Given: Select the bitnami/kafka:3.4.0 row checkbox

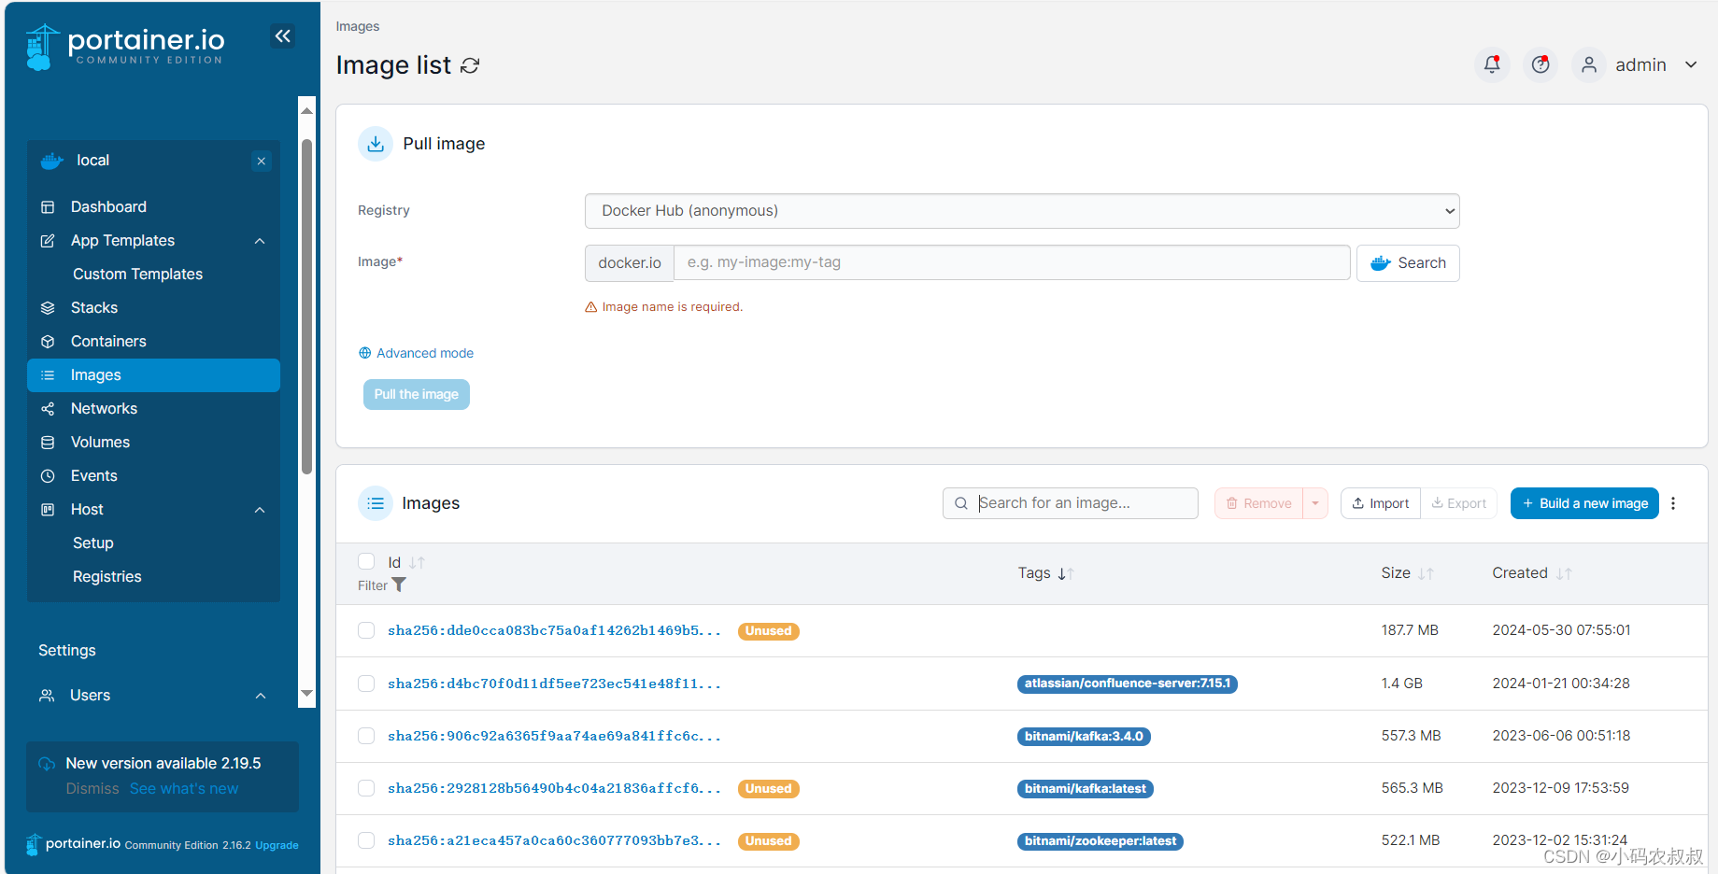Looking at the screenshot, I should pos(366,736).
